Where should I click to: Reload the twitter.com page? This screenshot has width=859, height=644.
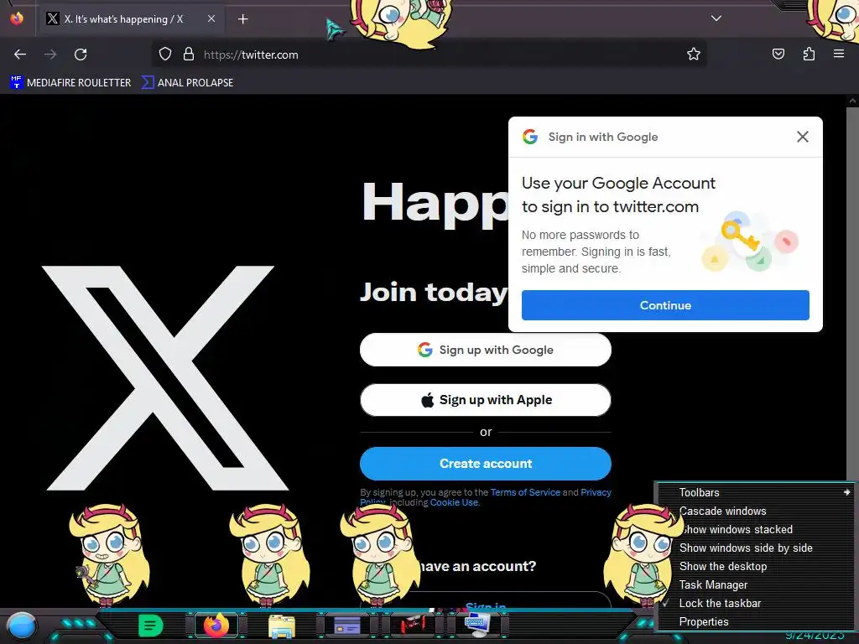[81, 55]
